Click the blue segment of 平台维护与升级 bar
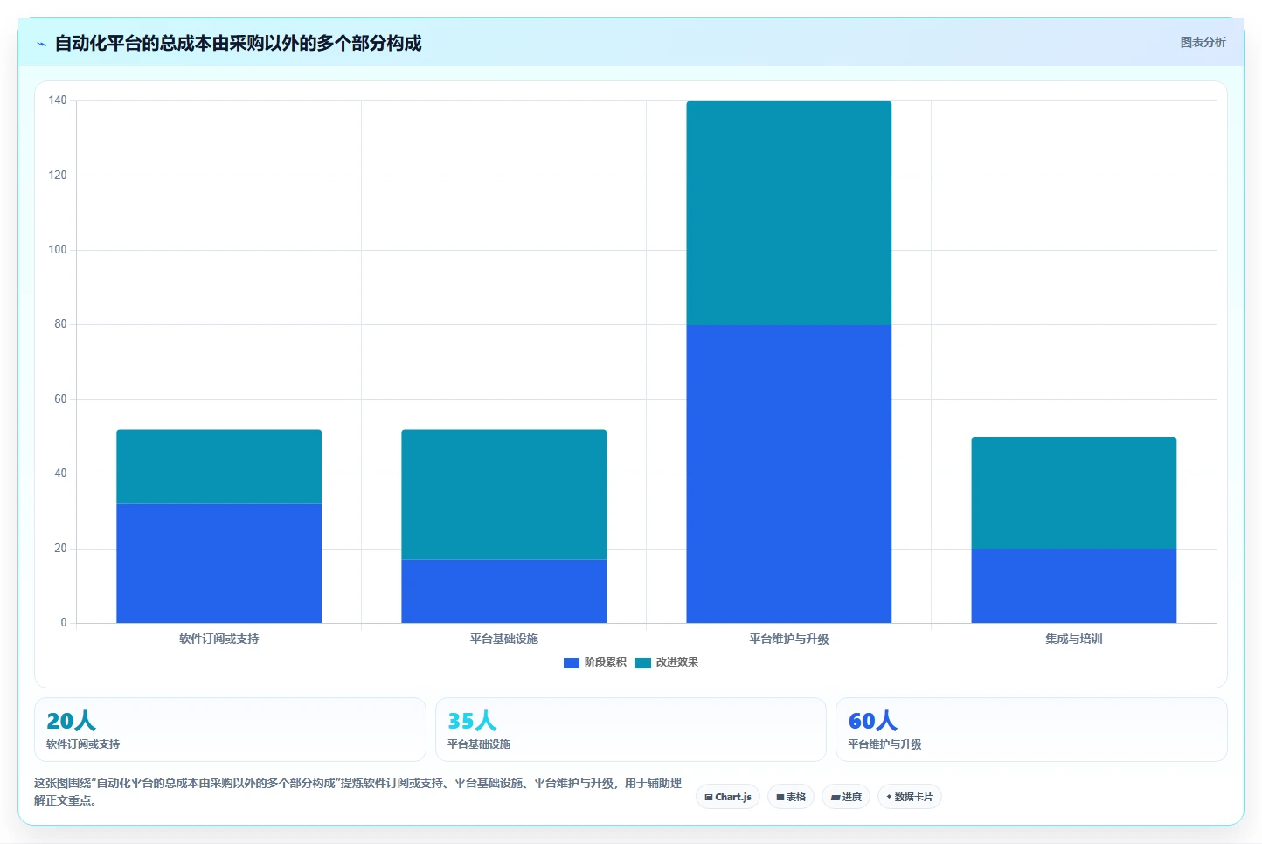1262x844 pixels. (789, 474)
